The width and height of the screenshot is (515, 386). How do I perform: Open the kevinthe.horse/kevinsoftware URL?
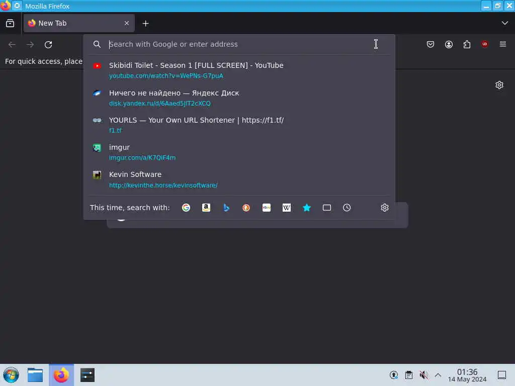(x=163, y=185)
